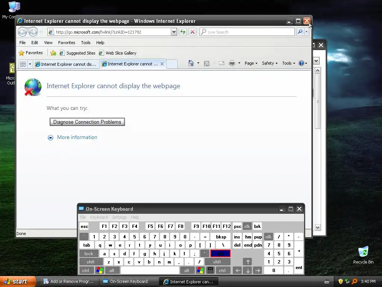Click the magnifier icon in system tray
This screenshot has height=287, width=382.
354,281
